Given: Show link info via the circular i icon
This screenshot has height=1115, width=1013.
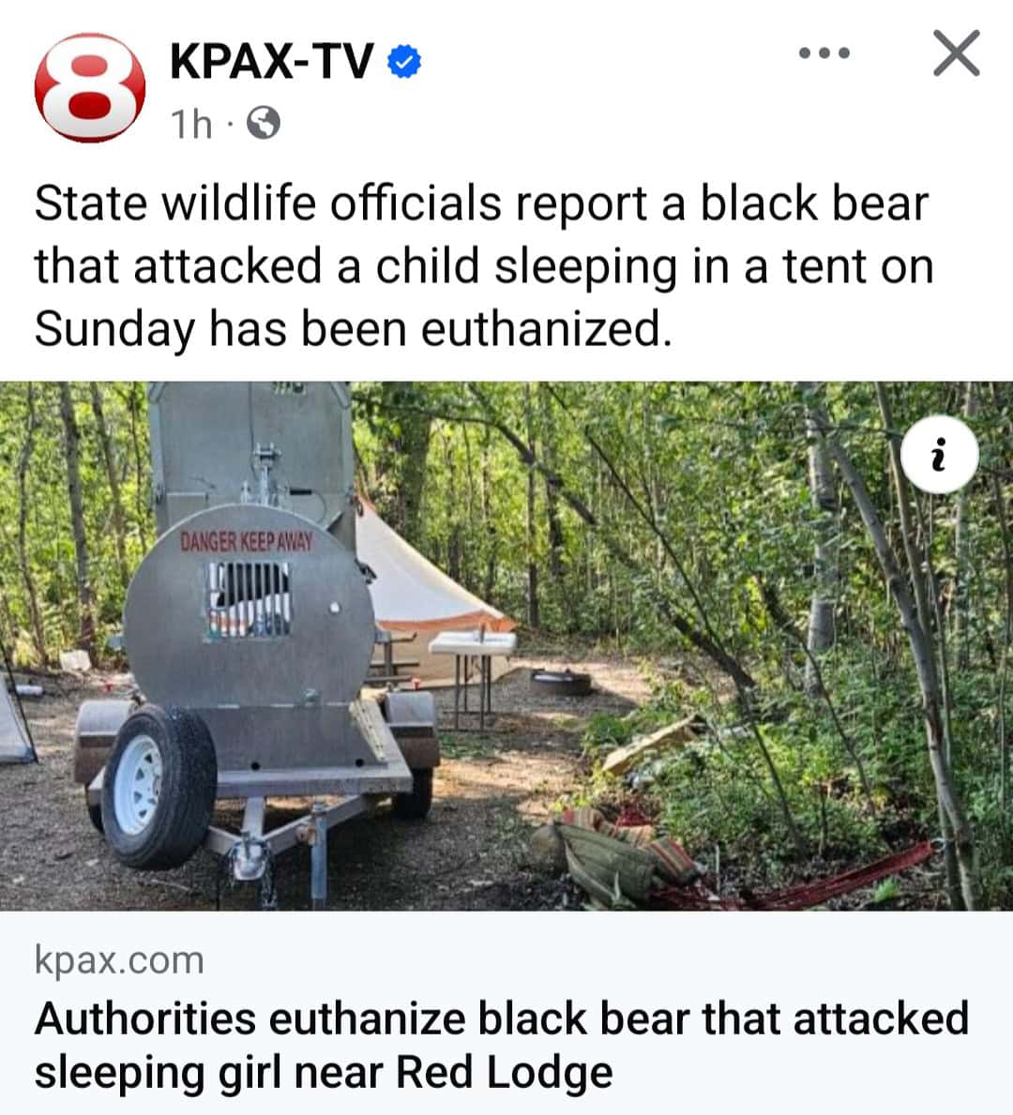Looking at the screenshot, I should pyautogui.click(x=939, y=454).
